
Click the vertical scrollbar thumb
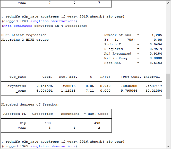tap(168, 86)
